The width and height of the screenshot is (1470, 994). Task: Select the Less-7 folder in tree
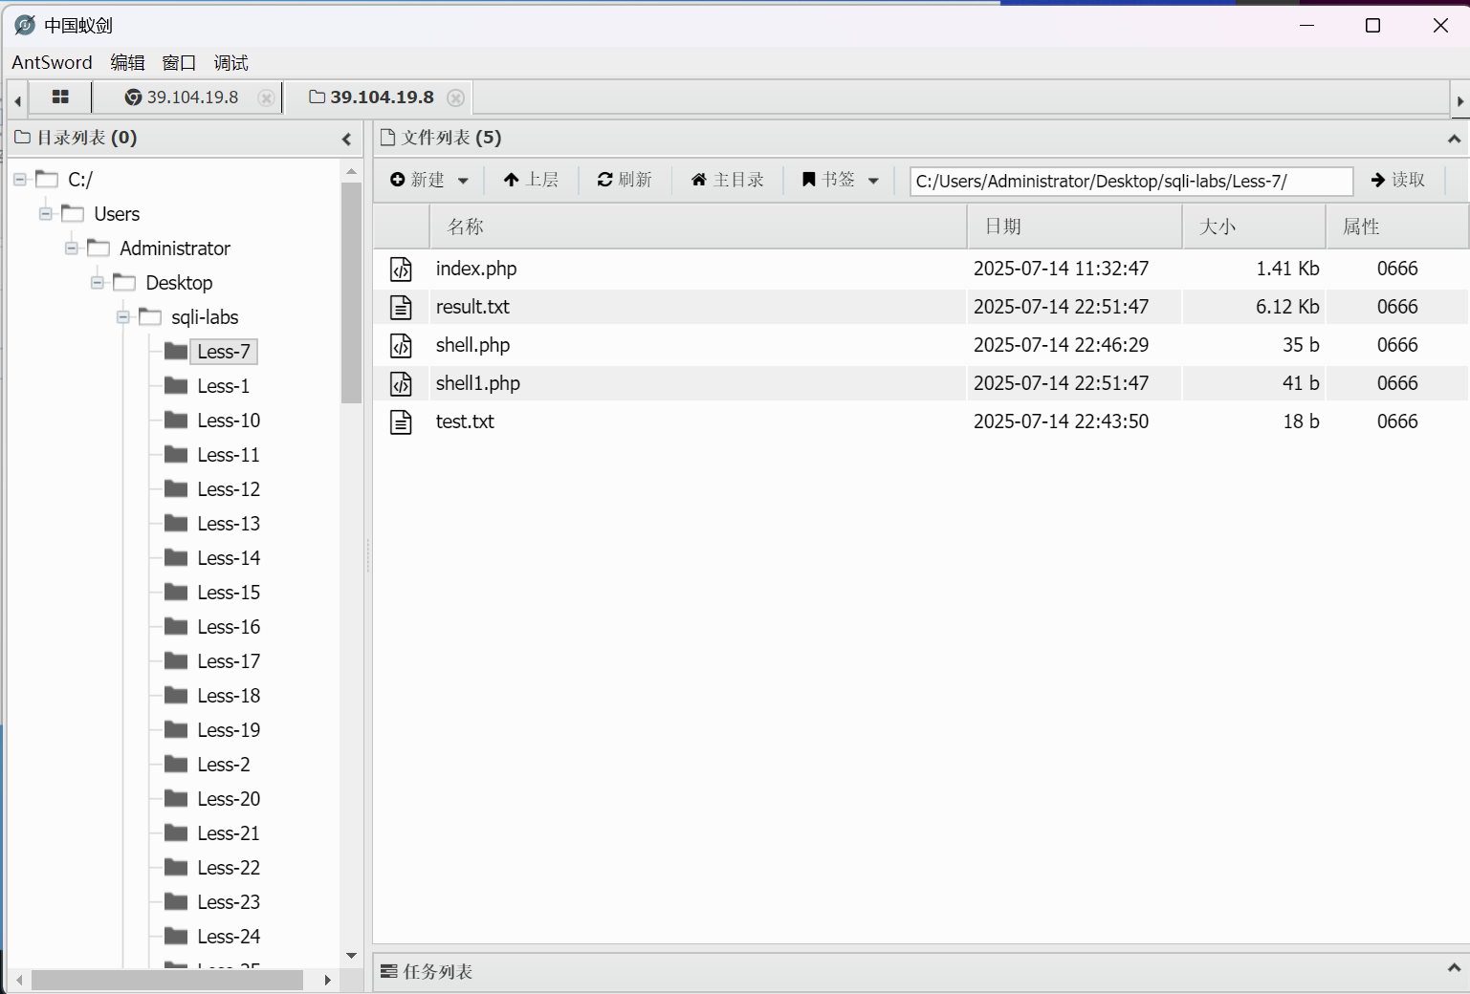[x=224, y=352]
